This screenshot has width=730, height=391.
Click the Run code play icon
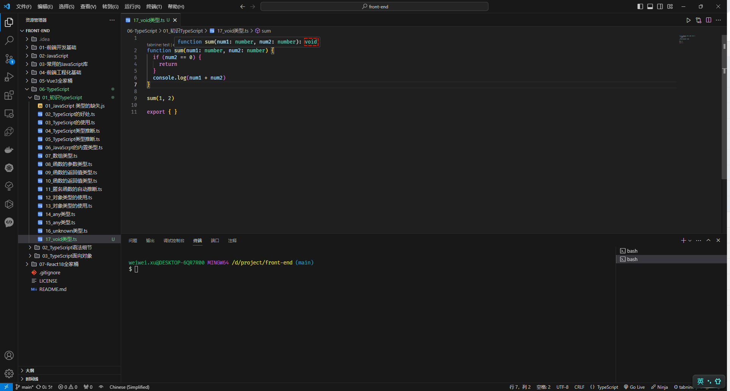point(688,20)
